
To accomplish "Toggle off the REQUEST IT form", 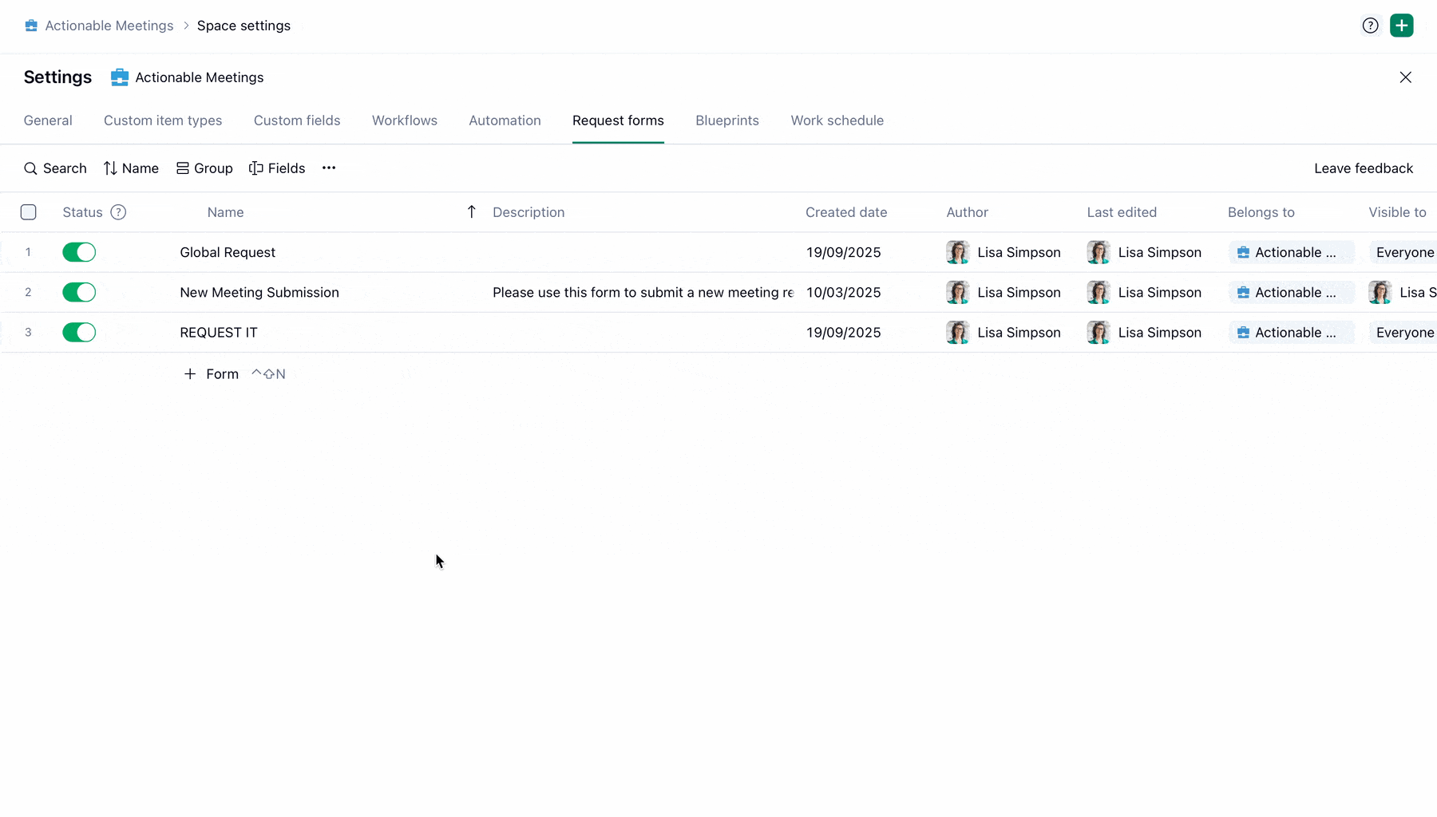I will [x=79, y=332].
